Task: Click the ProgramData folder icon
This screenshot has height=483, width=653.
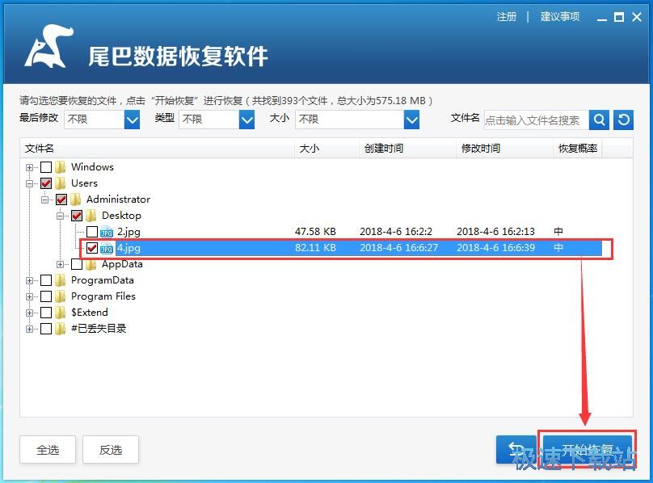Action: point(61,280)
